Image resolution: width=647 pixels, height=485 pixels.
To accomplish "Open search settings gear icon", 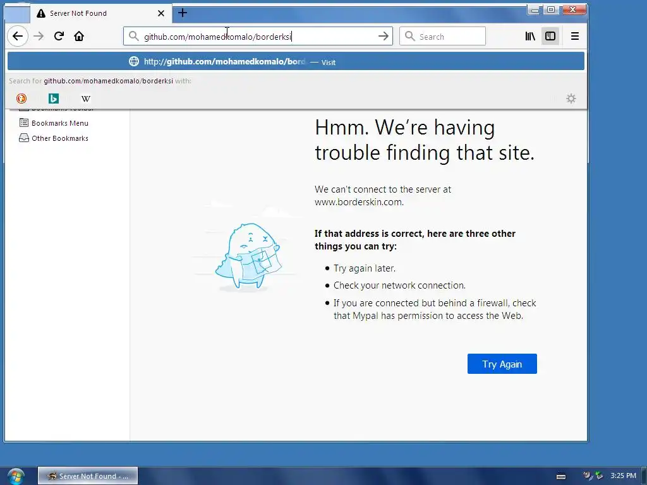I will click(571, 99).
